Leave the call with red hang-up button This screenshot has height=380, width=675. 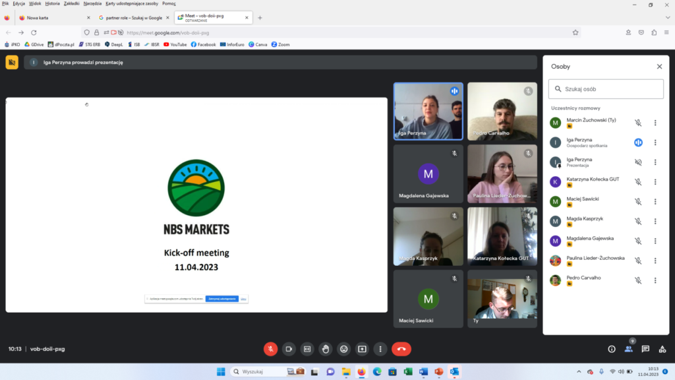[x=401, y=349]
